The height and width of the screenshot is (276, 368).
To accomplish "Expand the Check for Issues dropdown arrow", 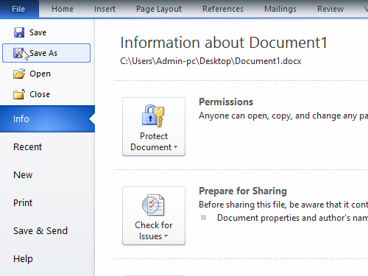I will coord(166,236).
